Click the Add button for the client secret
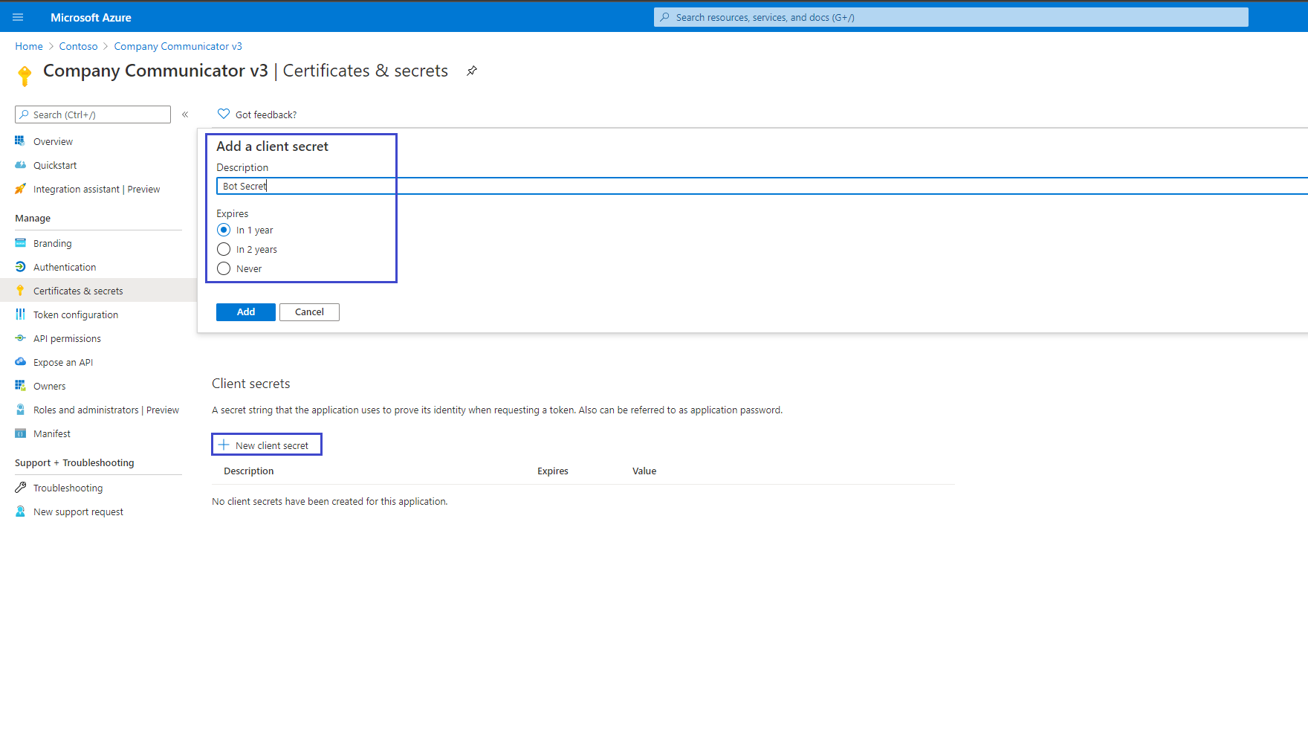Screen dimensions: 1308x736 tap(246, 312)
